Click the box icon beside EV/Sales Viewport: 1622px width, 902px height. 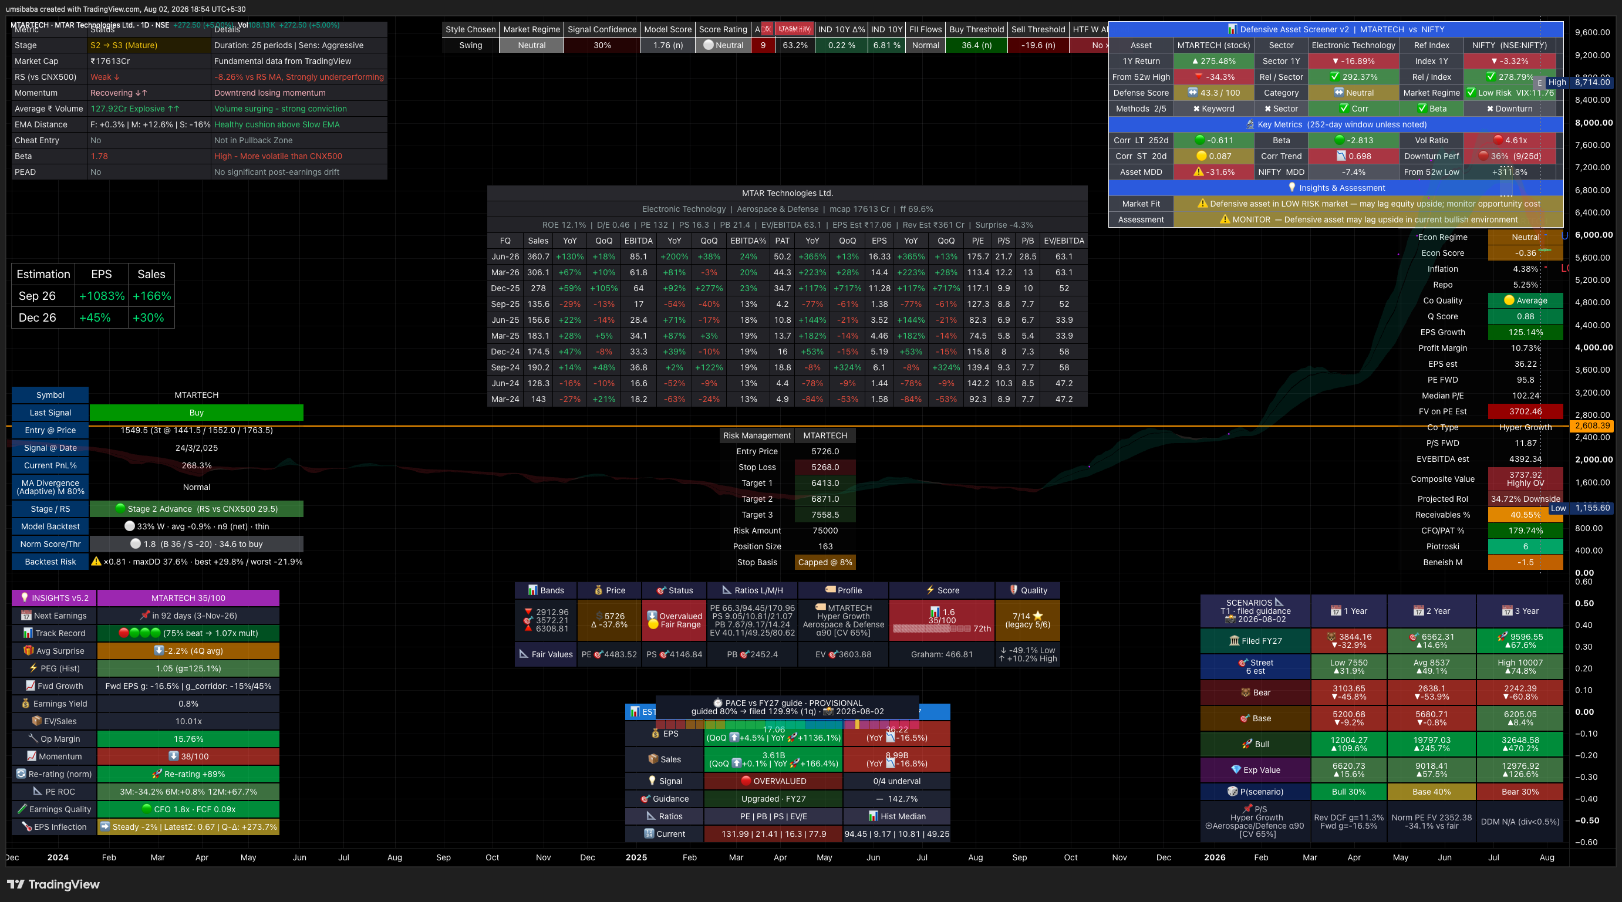(x=37, y=721)
